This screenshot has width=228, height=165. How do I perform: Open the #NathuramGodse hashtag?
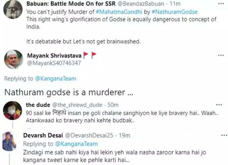tap(175, 12)
